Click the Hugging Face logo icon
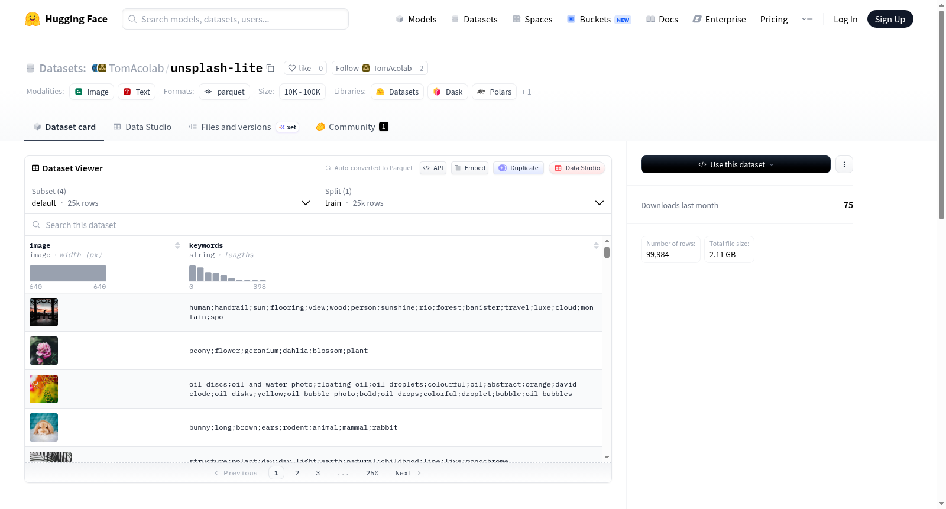Viewport: 946px width, 509px height. [x=33, y=19]
